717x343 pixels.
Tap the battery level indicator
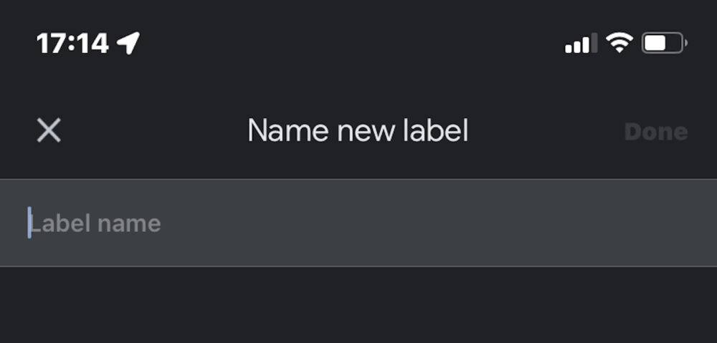tap(664, 44)
